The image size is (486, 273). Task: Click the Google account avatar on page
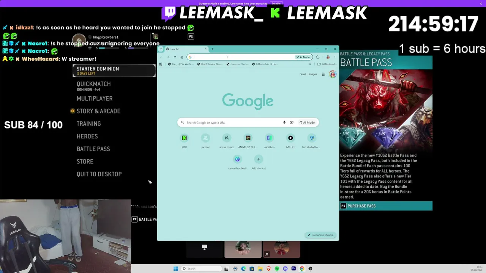(x=333, y=74)
